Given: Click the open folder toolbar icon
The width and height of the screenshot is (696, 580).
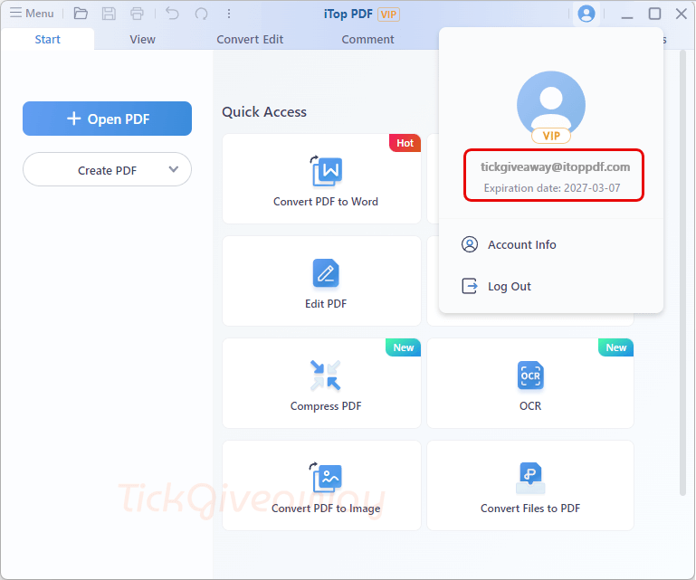Looking at the screenshot, I should tap(81, 14).
